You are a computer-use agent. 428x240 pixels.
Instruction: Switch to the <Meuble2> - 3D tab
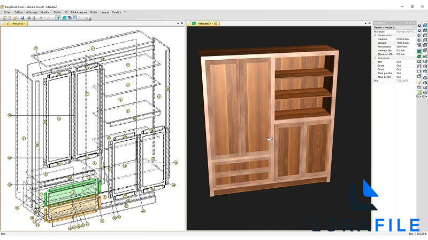point(205,23)
